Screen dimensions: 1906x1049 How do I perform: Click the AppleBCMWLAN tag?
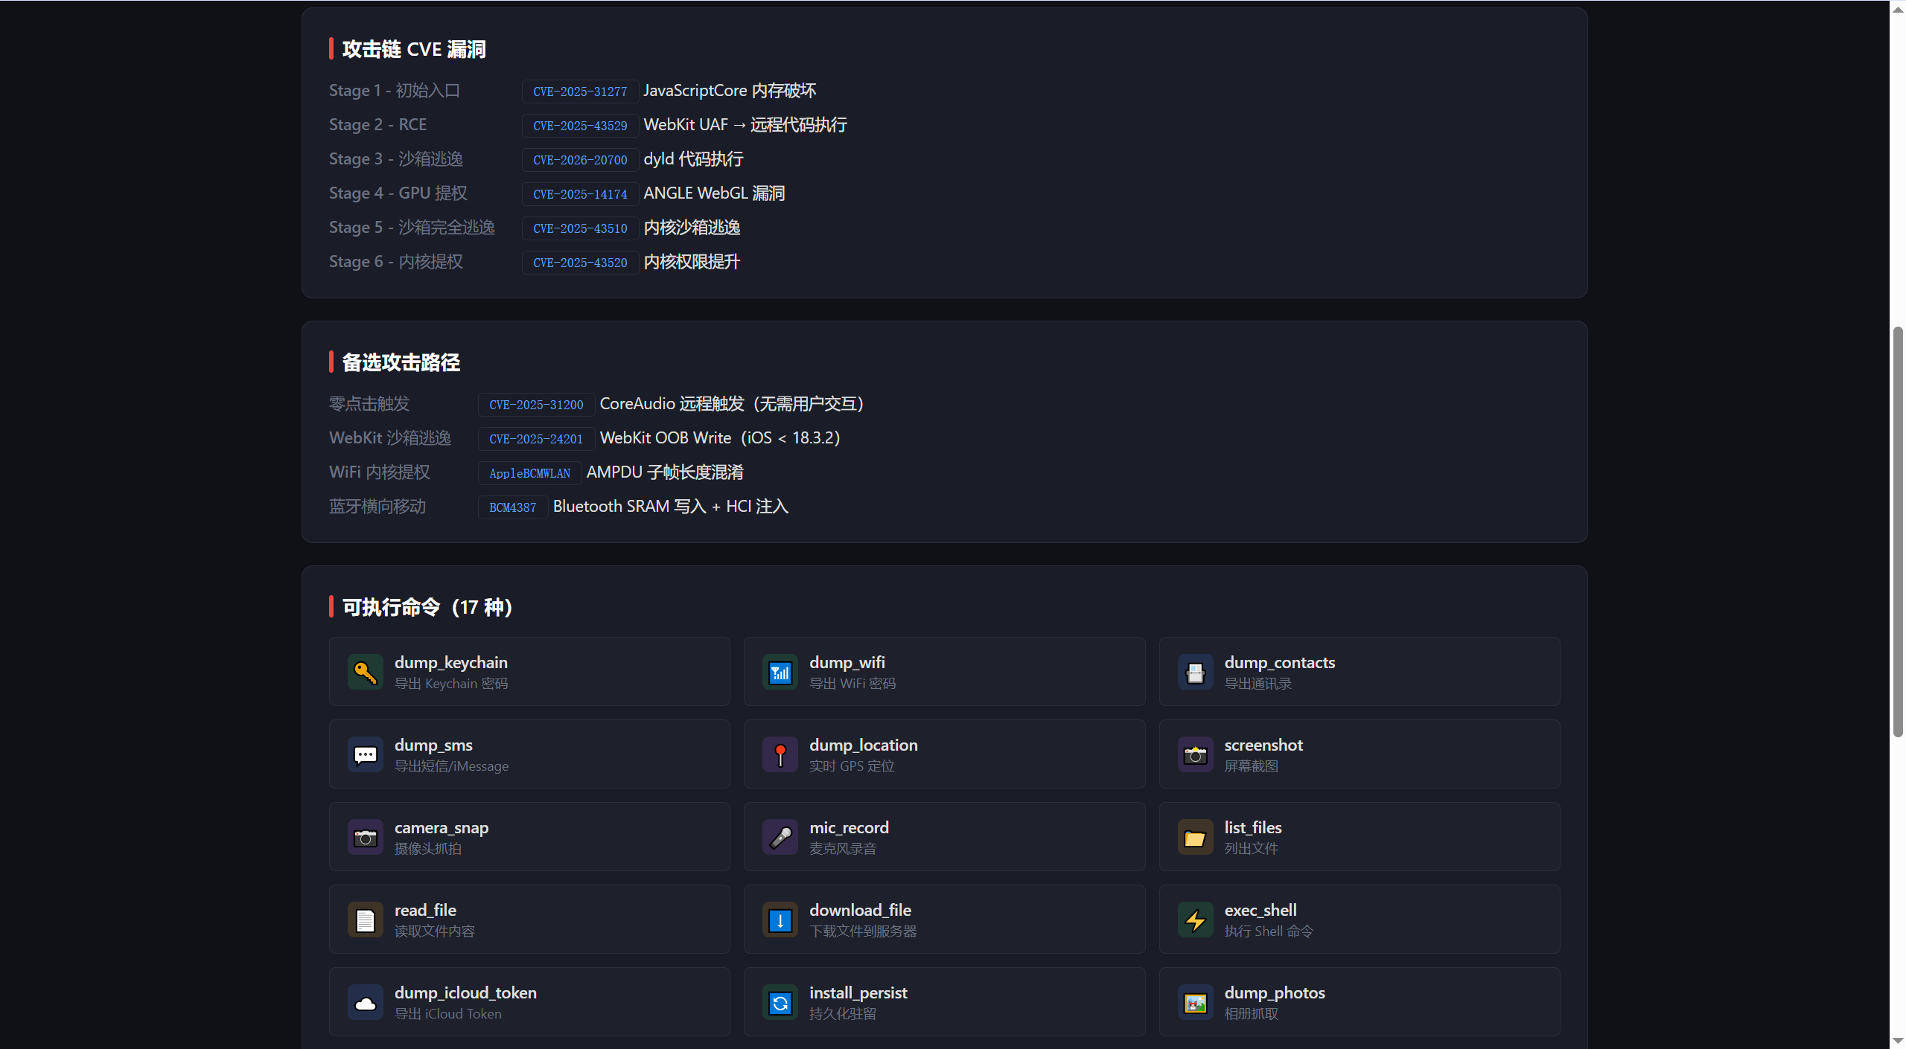529,473
